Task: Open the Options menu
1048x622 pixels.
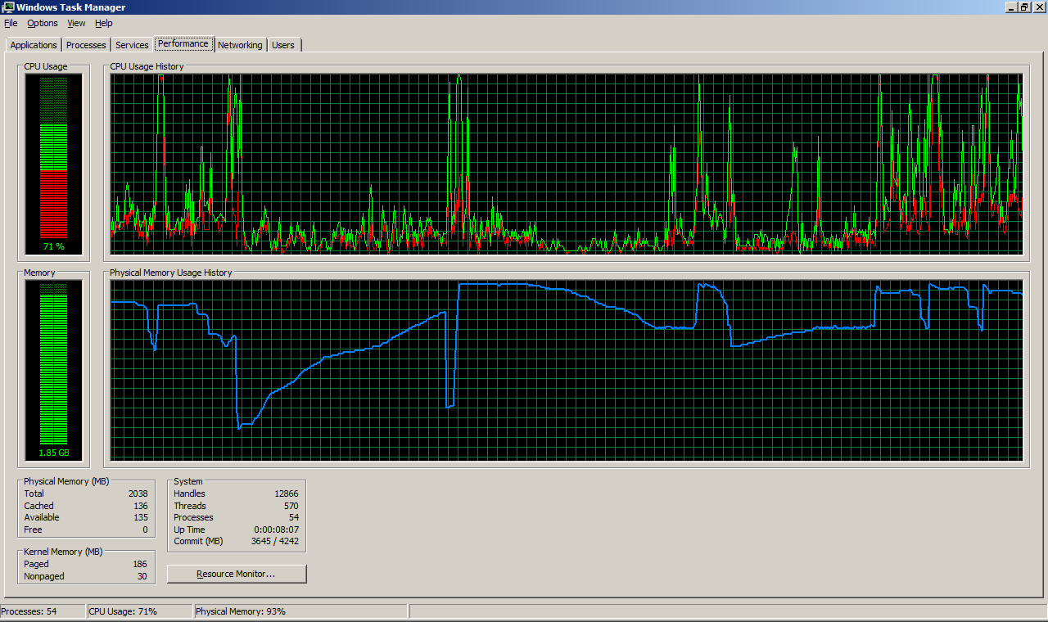Action: [43, 23]
